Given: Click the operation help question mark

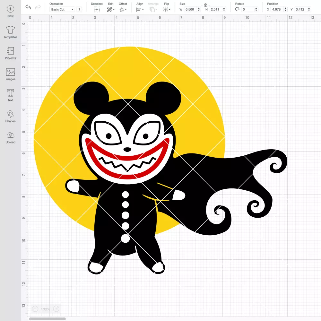Looking at the screenshot, I should (79, 9).
